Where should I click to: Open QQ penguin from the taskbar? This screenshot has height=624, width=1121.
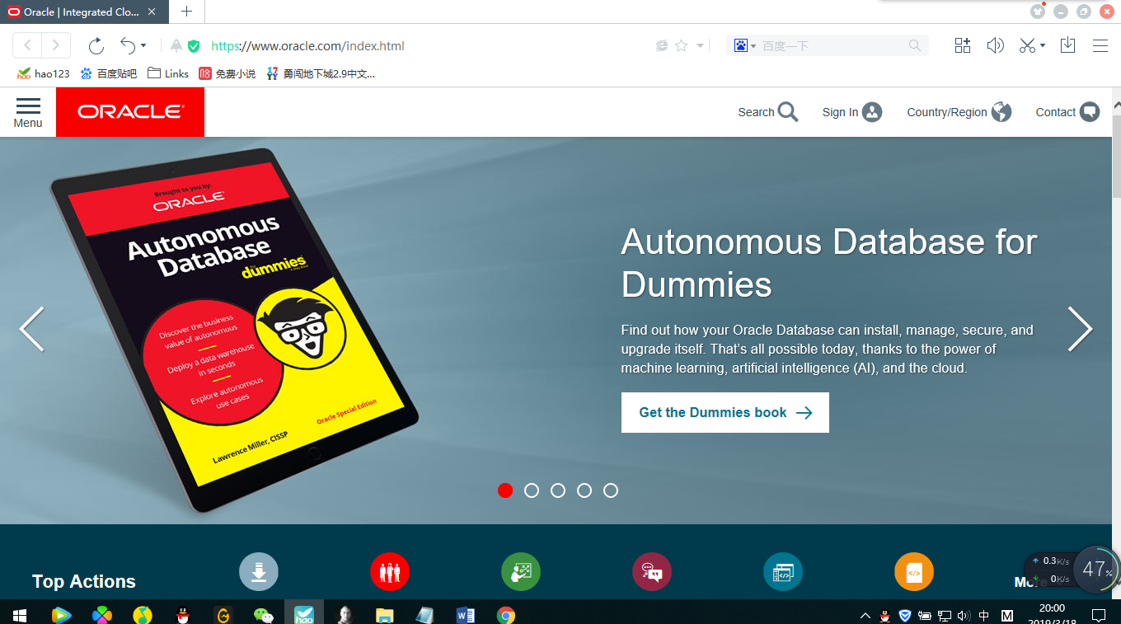(x=182, y=615)
